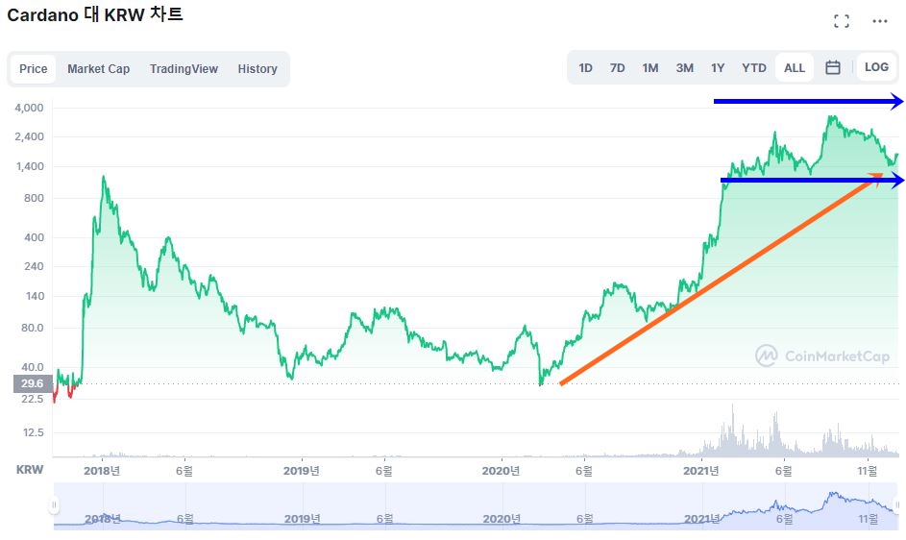This screenshot has height=540, width=906.
Task: Switch to the Price tab
Action: coord(33,69)
